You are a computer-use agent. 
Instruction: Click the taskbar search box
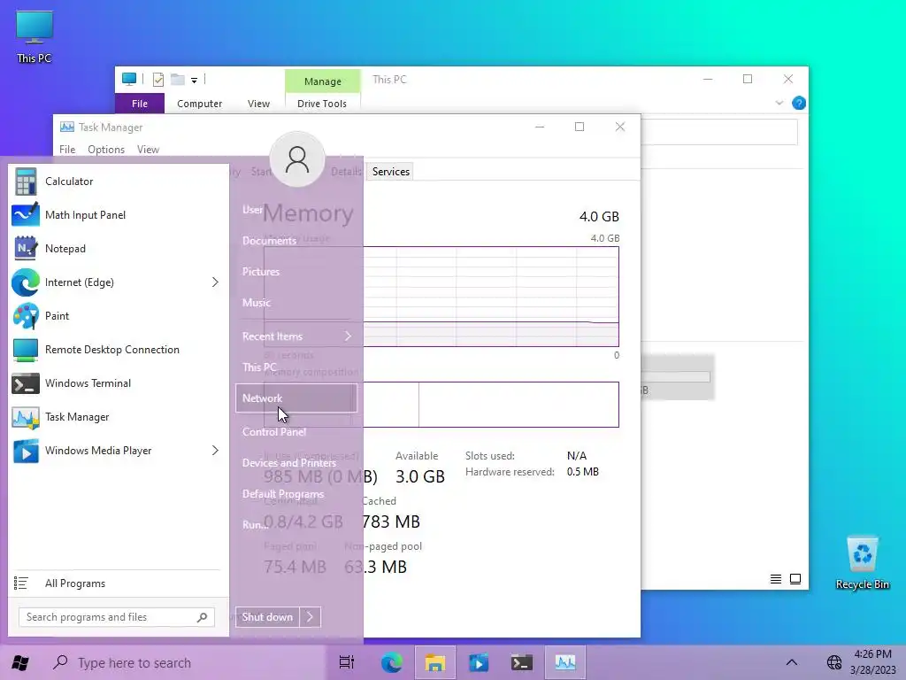(185, 662)
